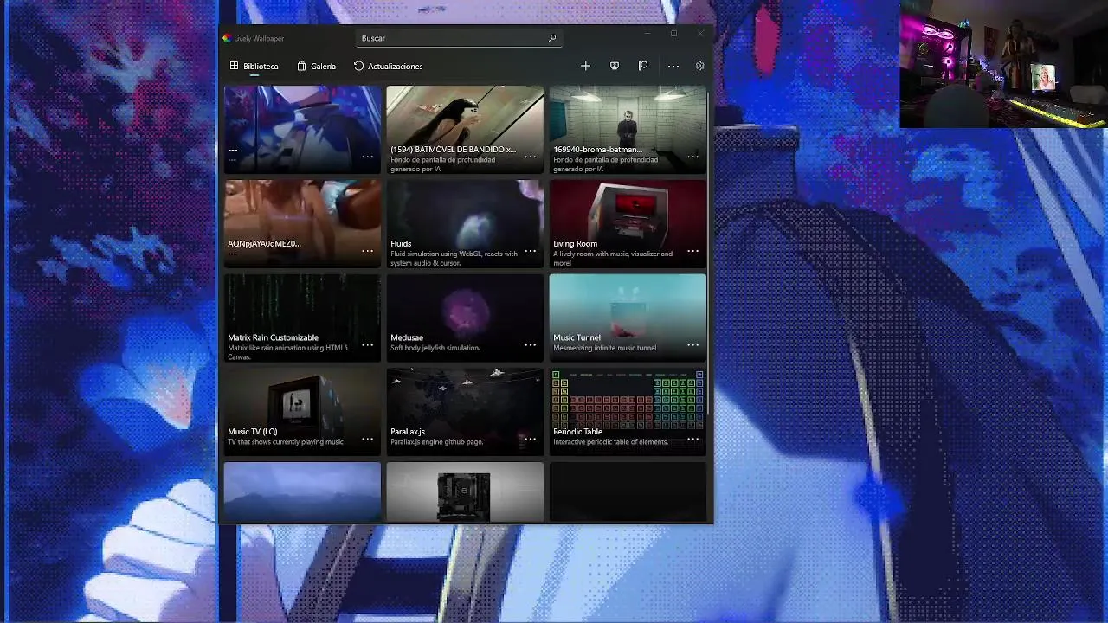
Task: Switch to the Galería tab
Action: tap(316, 66)
